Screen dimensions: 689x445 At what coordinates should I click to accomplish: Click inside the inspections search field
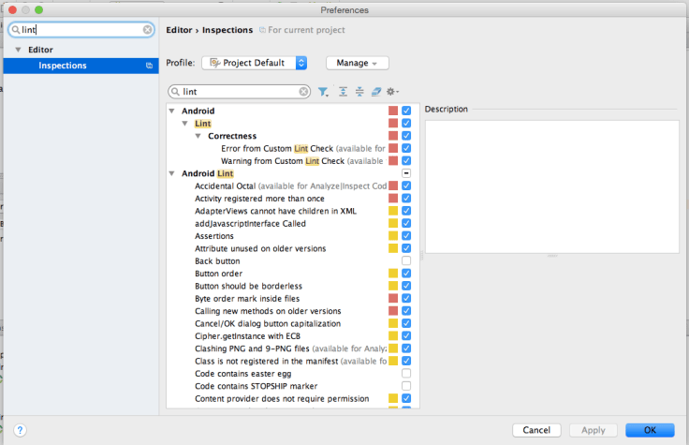(239, 92)
